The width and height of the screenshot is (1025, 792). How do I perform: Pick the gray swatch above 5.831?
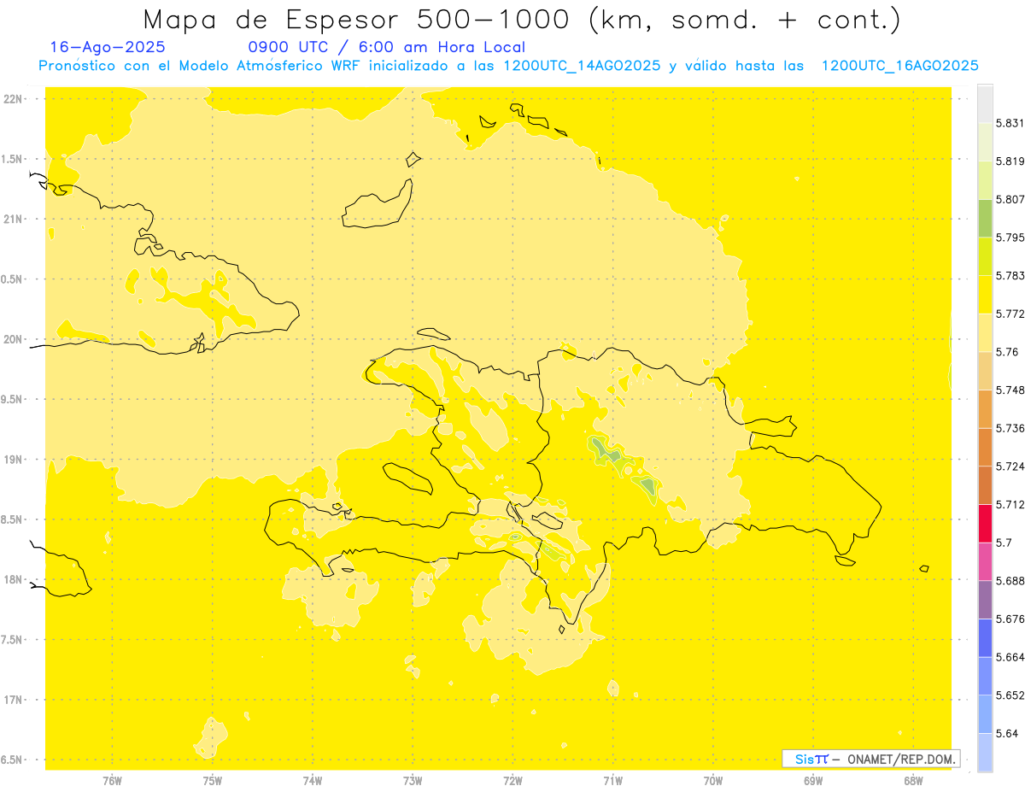coord(985,103)
